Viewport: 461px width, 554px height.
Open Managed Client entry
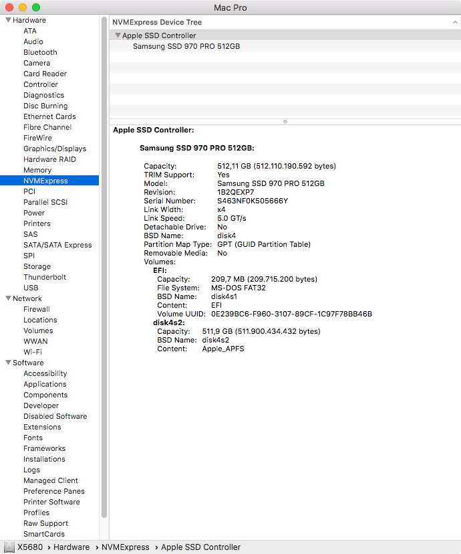[50, 480]
